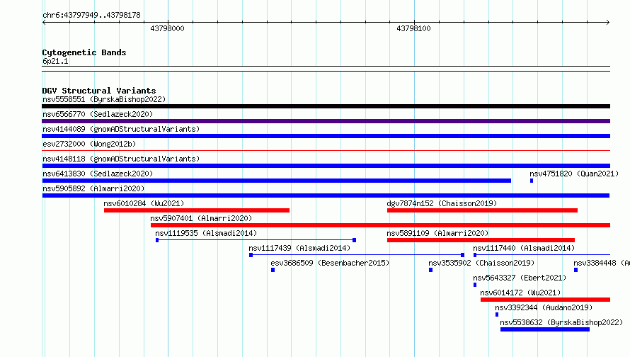Open the nsv5891109 (Almarri2020) label
The image size is (630, 357).
(x=437, y=233)
